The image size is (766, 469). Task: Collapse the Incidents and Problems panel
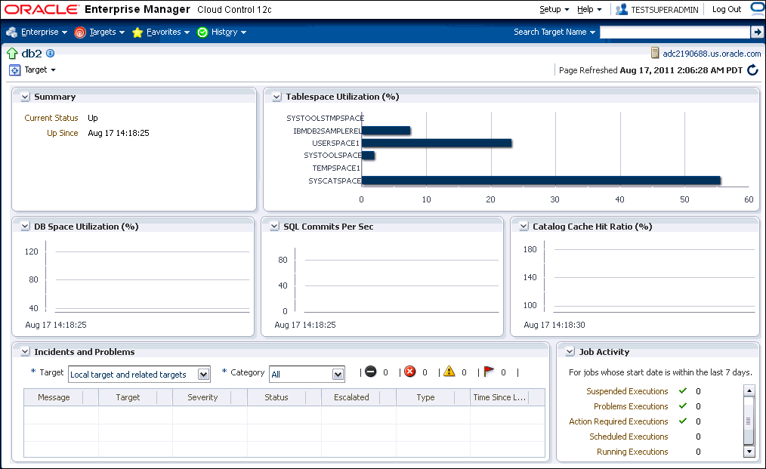[25, 352]
